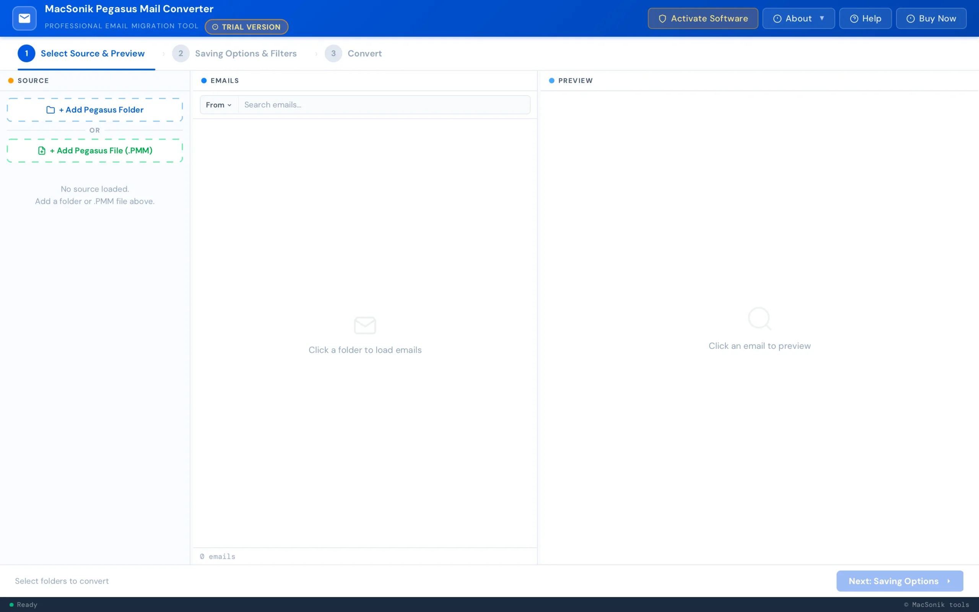Click the shield icon in Activate Software
The image size is (979, 612).
coord(662,19)
